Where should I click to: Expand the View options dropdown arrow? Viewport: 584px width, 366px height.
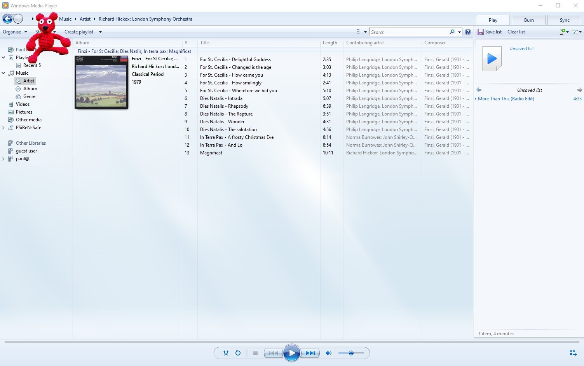[365, 32]
